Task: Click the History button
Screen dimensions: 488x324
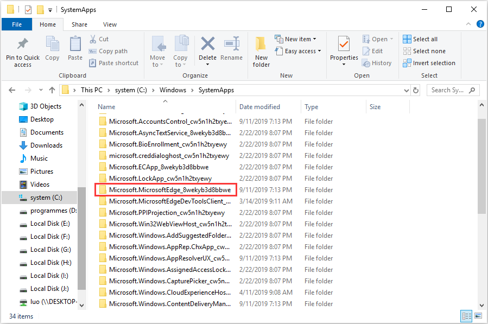Action: pos(377,63)
